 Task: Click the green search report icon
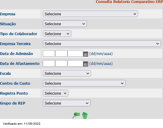(76, 115)
